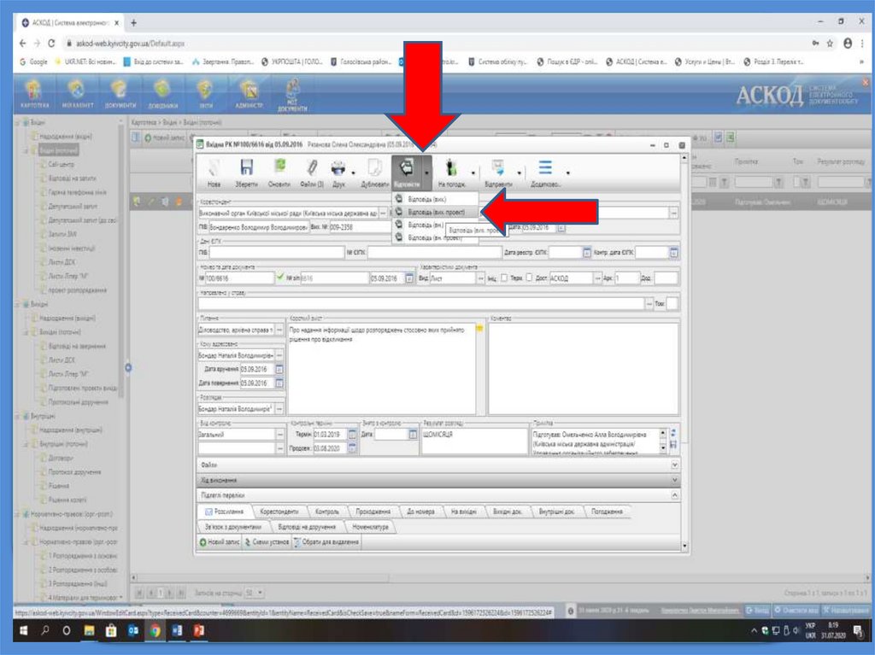The height and width of the screenshot is (655, 875).
Task: Click the Відповісти toolbar button
Action: (407, 173)
